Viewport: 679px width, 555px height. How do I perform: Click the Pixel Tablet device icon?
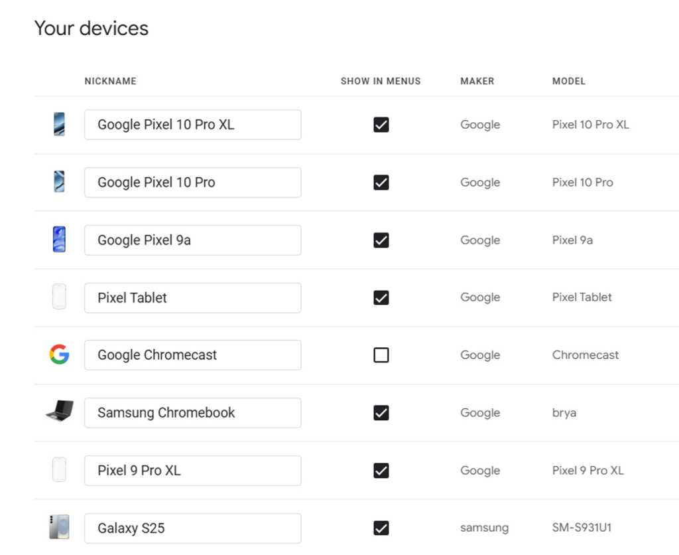pos(59,297)
